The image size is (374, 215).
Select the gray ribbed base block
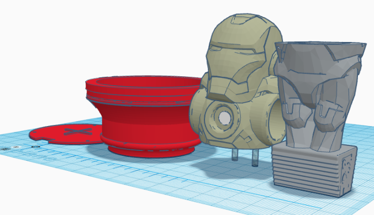tap(314, 171)
